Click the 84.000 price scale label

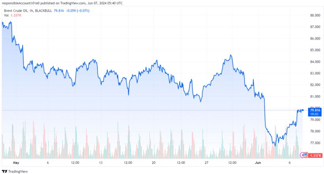pos(315,62)
